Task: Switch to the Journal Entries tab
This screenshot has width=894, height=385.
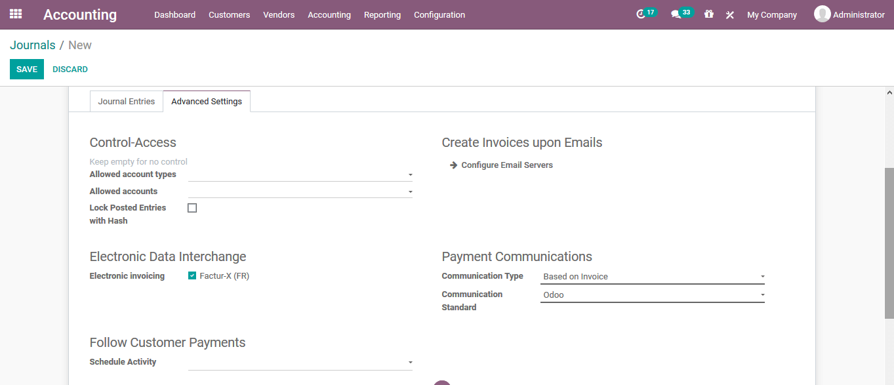Action: point(126,101)
